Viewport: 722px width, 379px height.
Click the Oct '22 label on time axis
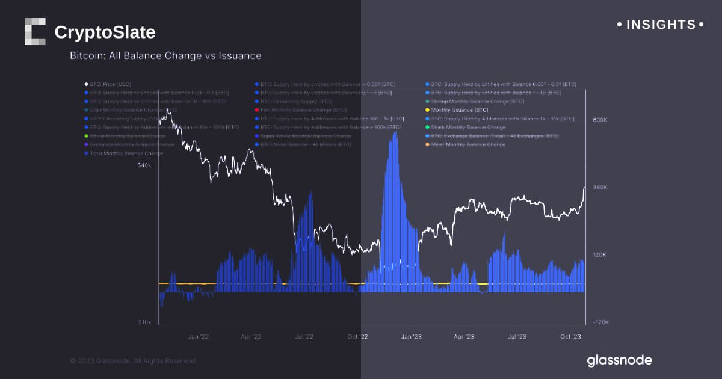357,337
